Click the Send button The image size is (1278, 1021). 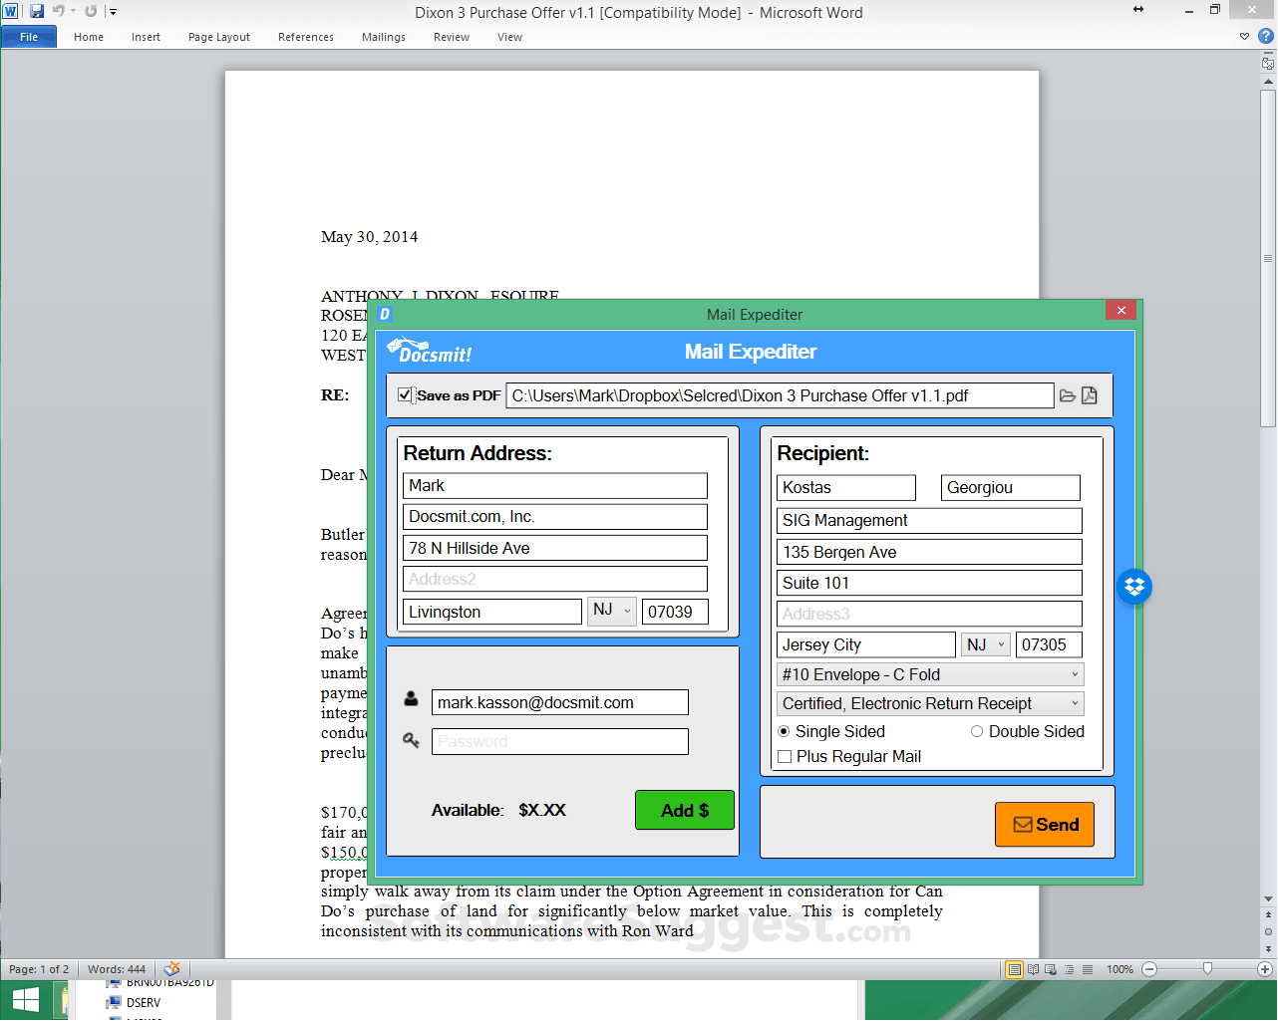(x=1044, y=824)
